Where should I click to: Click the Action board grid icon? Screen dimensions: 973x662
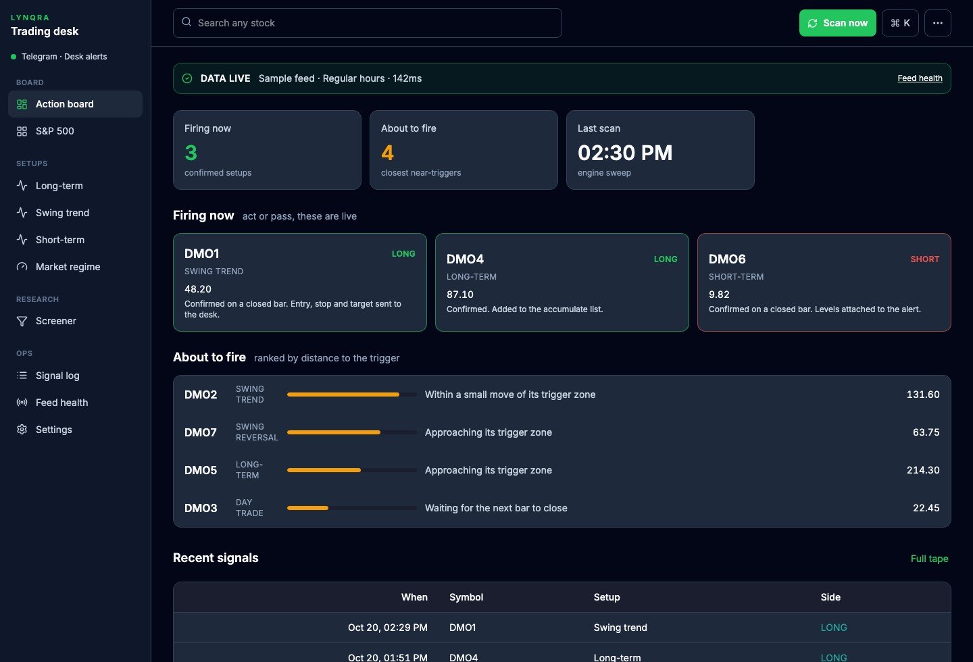[22, 104]
